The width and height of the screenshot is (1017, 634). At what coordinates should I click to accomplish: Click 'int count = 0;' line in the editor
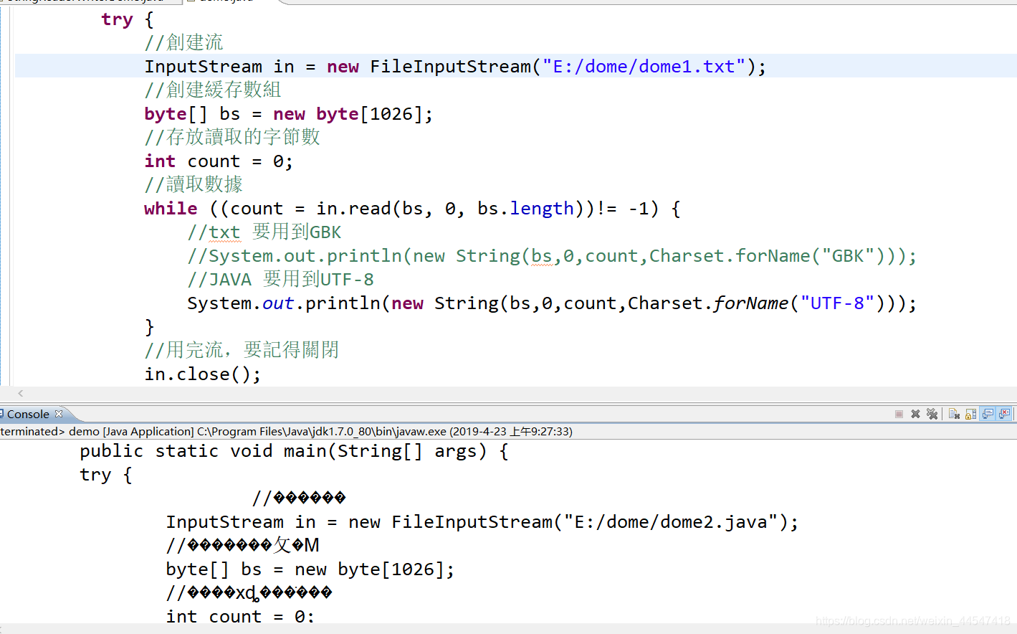coord(219,161)
